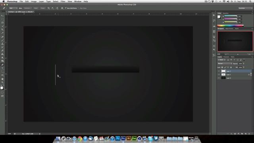Screen dimensions: 254x143
Task: Filter layers by type layers (T icon)
Action: (235, 60)
